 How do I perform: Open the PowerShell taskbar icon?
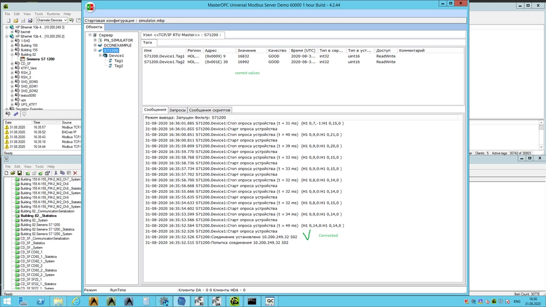click(41, 302)
